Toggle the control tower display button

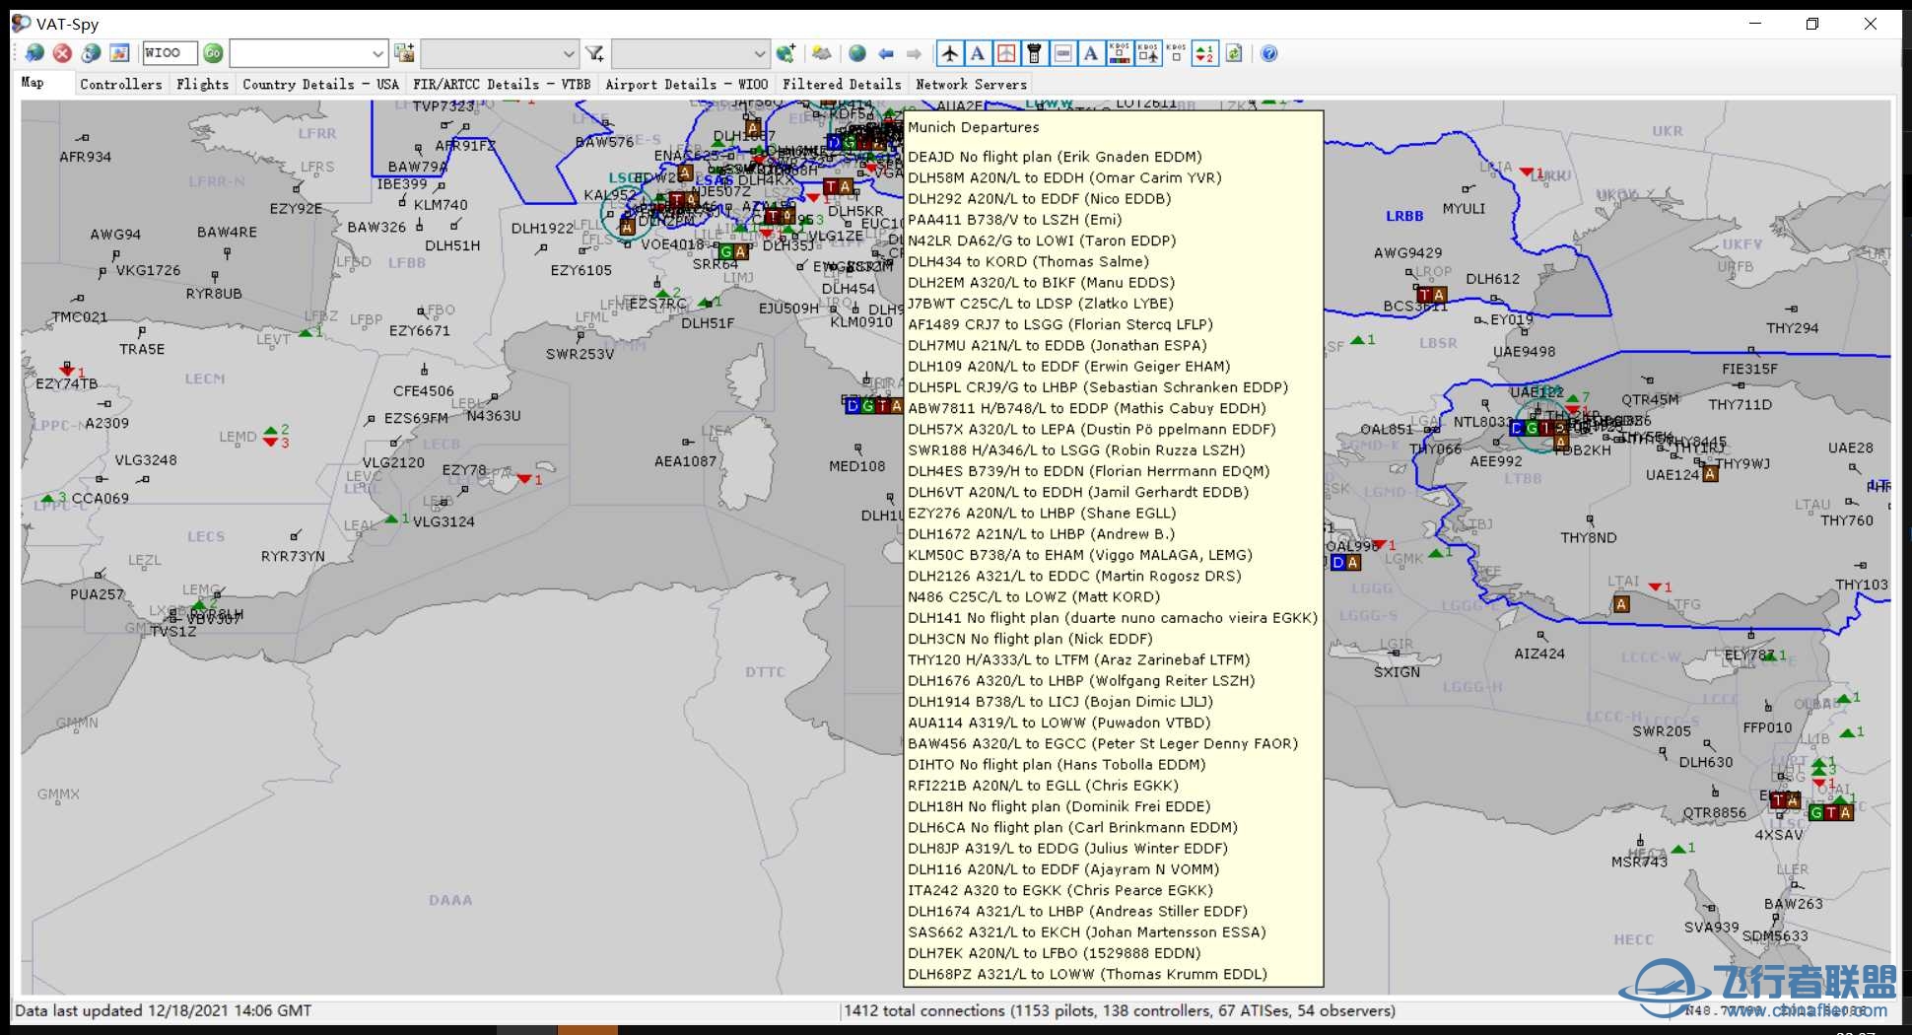click(x=1035, y=53)
